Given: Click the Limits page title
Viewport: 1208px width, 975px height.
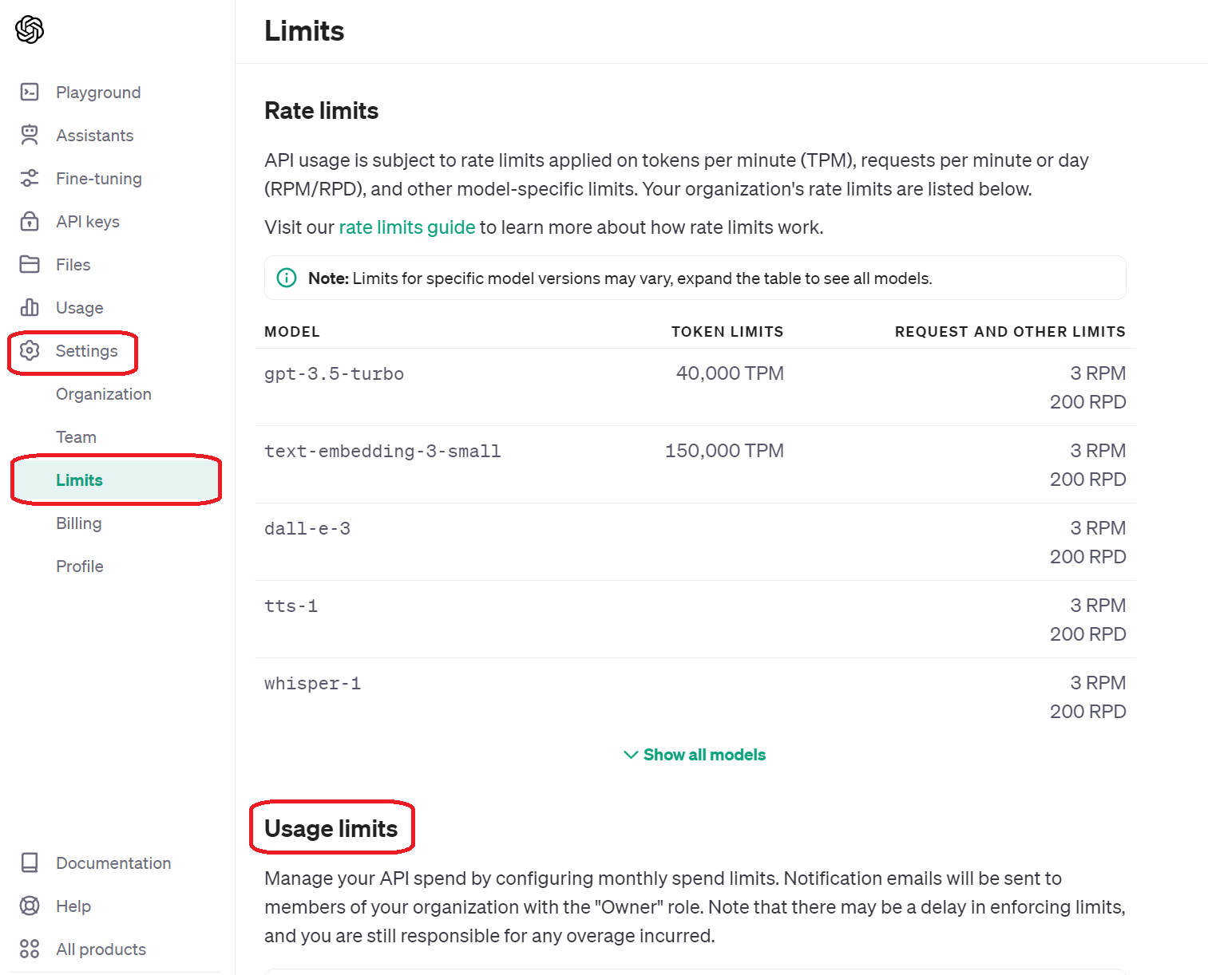Looking at the screenshot, I should click(304, 31).
